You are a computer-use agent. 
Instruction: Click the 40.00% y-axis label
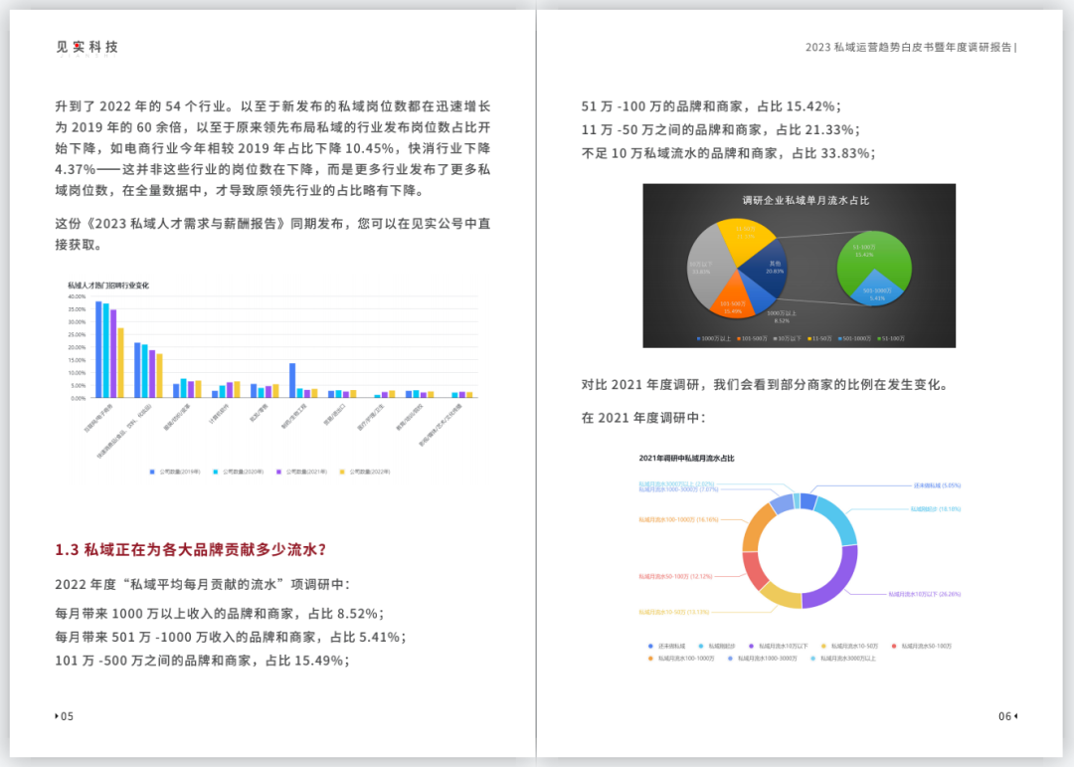[x=77, y=296]
